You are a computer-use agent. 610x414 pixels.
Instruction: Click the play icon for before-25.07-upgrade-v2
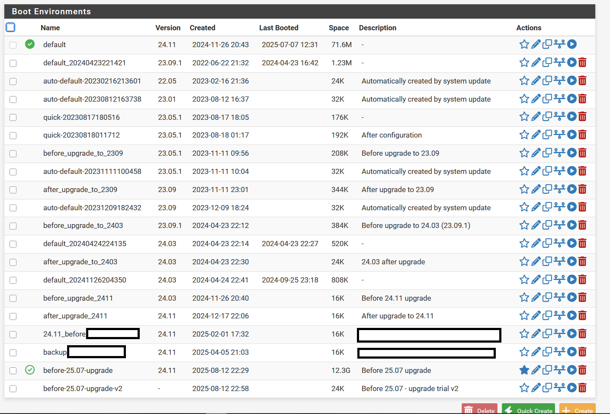[x=571, y=388]
